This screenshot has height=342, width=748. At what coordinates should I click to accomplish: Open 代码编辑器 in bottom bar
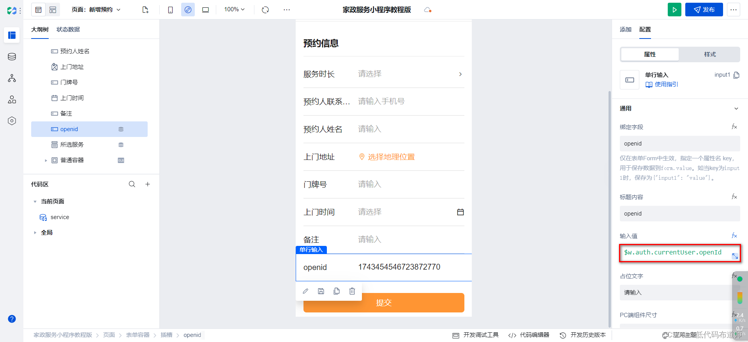(529, 335)
